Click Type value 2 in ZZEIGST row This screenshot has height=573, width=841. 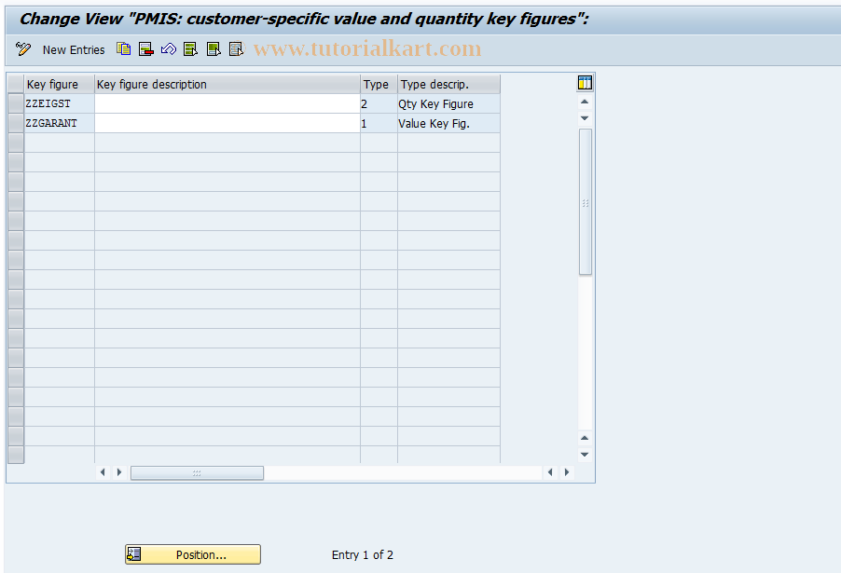[379, 103]
